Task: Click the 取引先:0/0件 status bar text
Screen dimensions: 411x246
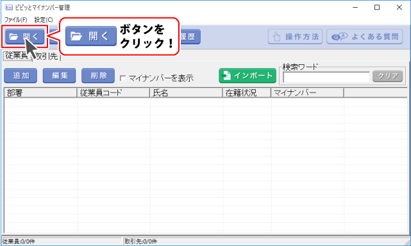Action: coord(141,242)
